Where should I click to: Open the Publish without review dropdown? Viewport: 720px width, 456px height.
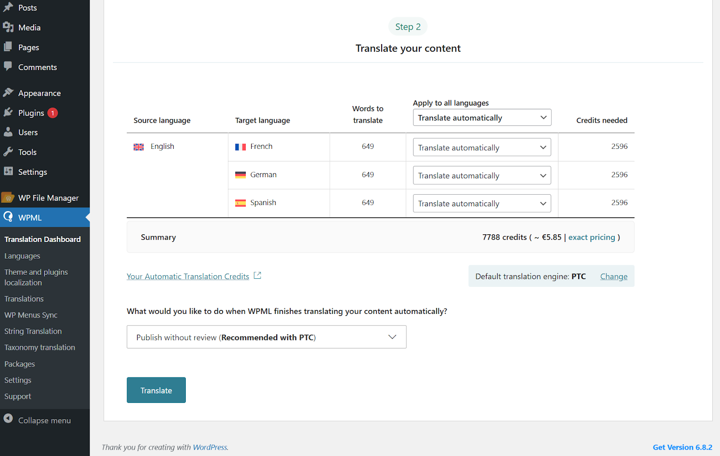(x=266, y=337)
